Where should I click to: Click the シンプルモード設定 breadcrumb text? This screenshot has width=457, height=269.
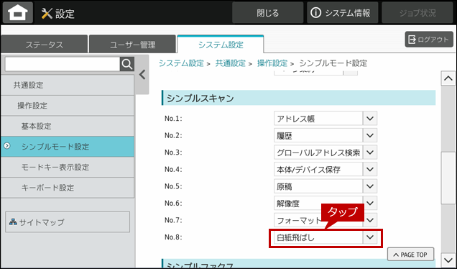[x=333, y=63]
